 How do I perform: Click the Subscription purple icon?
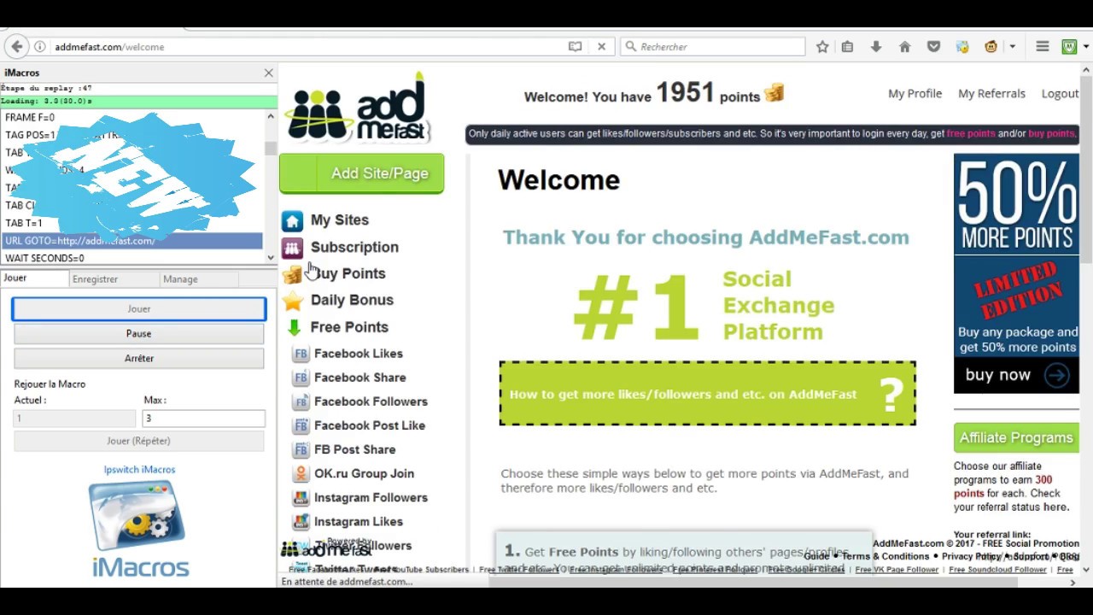(x=293, y=248)
